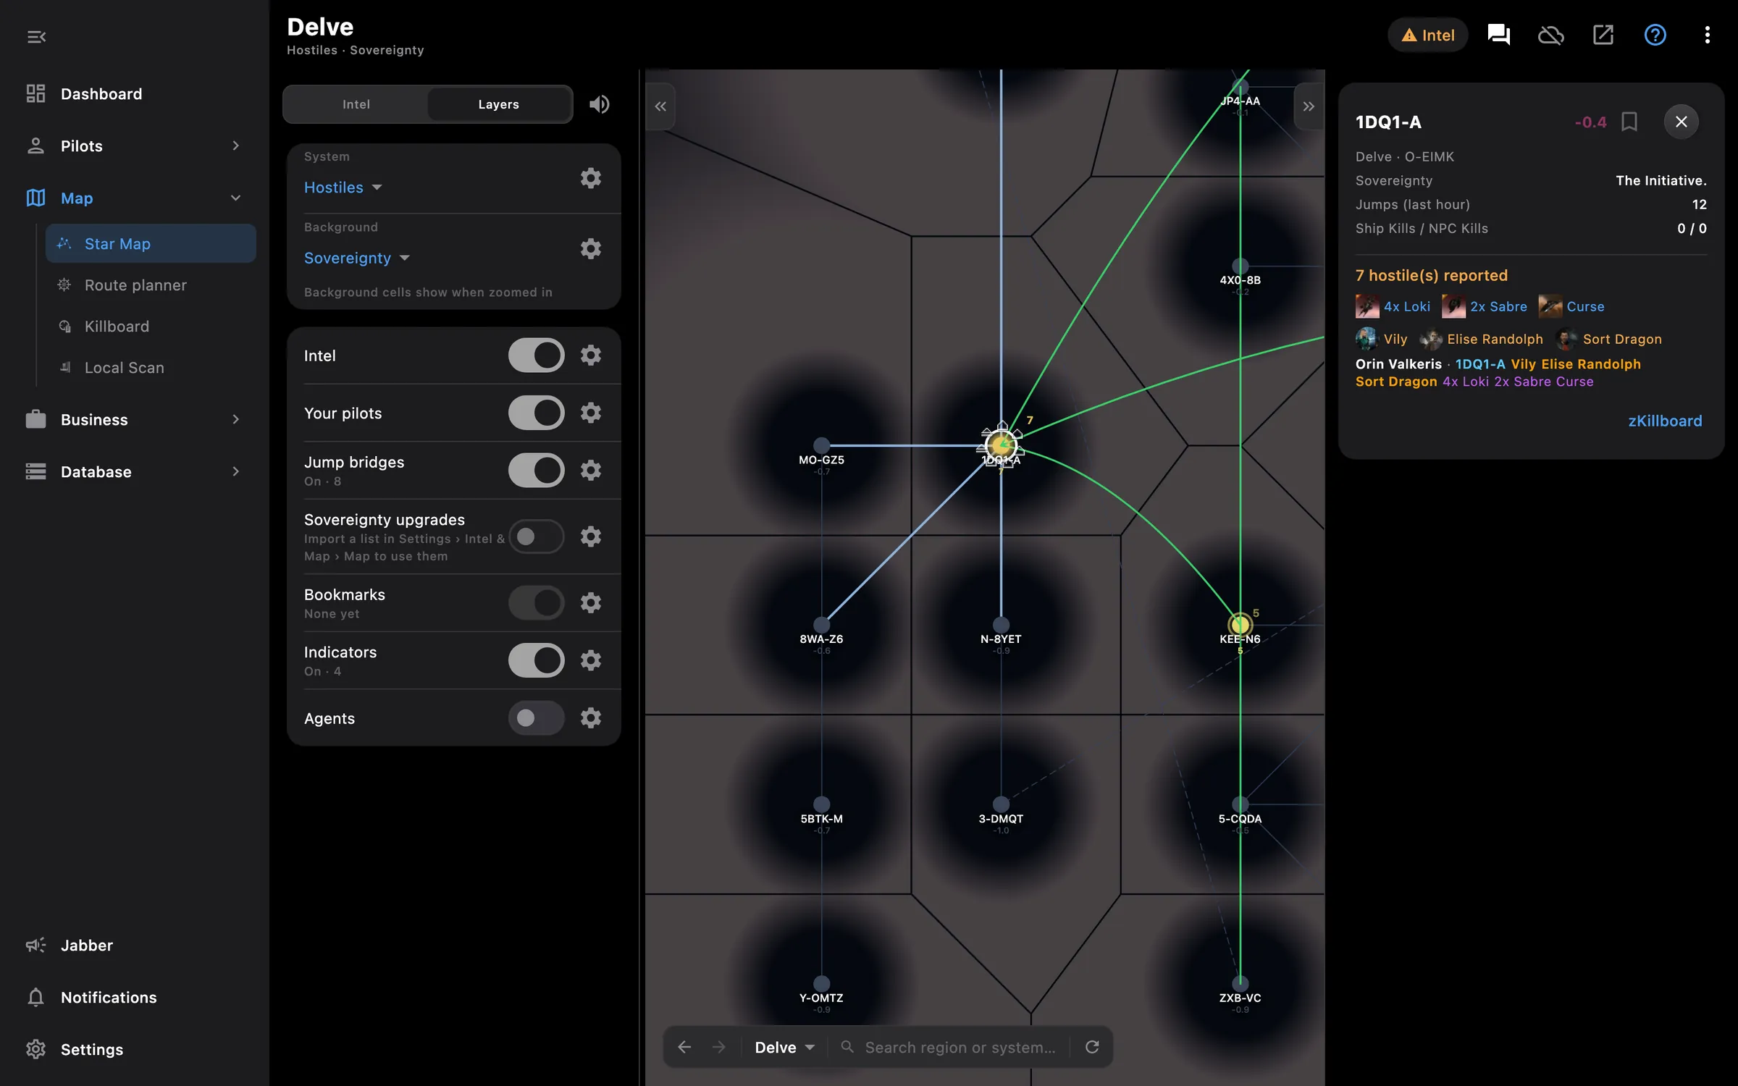Go back with the map left arrow

(x=684, y=1047)
